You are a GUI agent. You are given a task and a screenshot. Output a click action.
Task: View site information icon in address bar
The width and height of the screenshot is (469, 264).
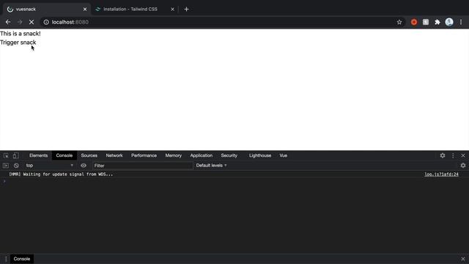[x=46, y=22]
